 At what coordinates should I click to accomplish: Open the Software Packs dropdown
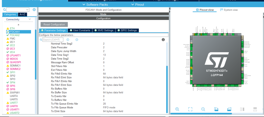pos(95,4)
